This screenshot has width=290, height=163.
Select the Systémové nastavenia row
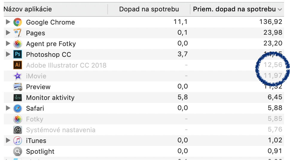point(144,130)
